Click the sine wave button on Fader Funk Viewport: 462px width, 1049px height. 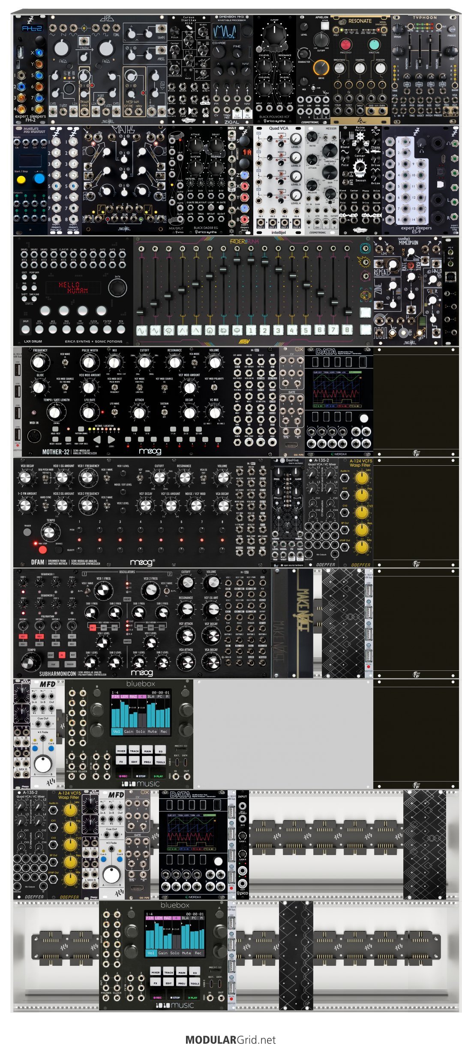click(x=141, y=330)
